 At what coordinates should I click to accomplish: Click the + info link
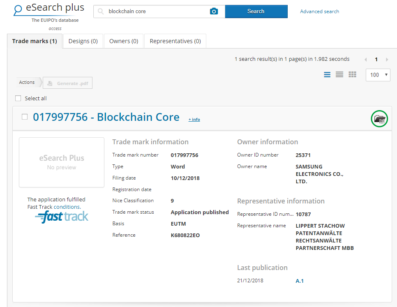[x=194, y=120]
